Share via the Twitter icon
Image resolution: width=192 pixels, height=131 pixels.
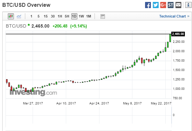click(156, 5)
